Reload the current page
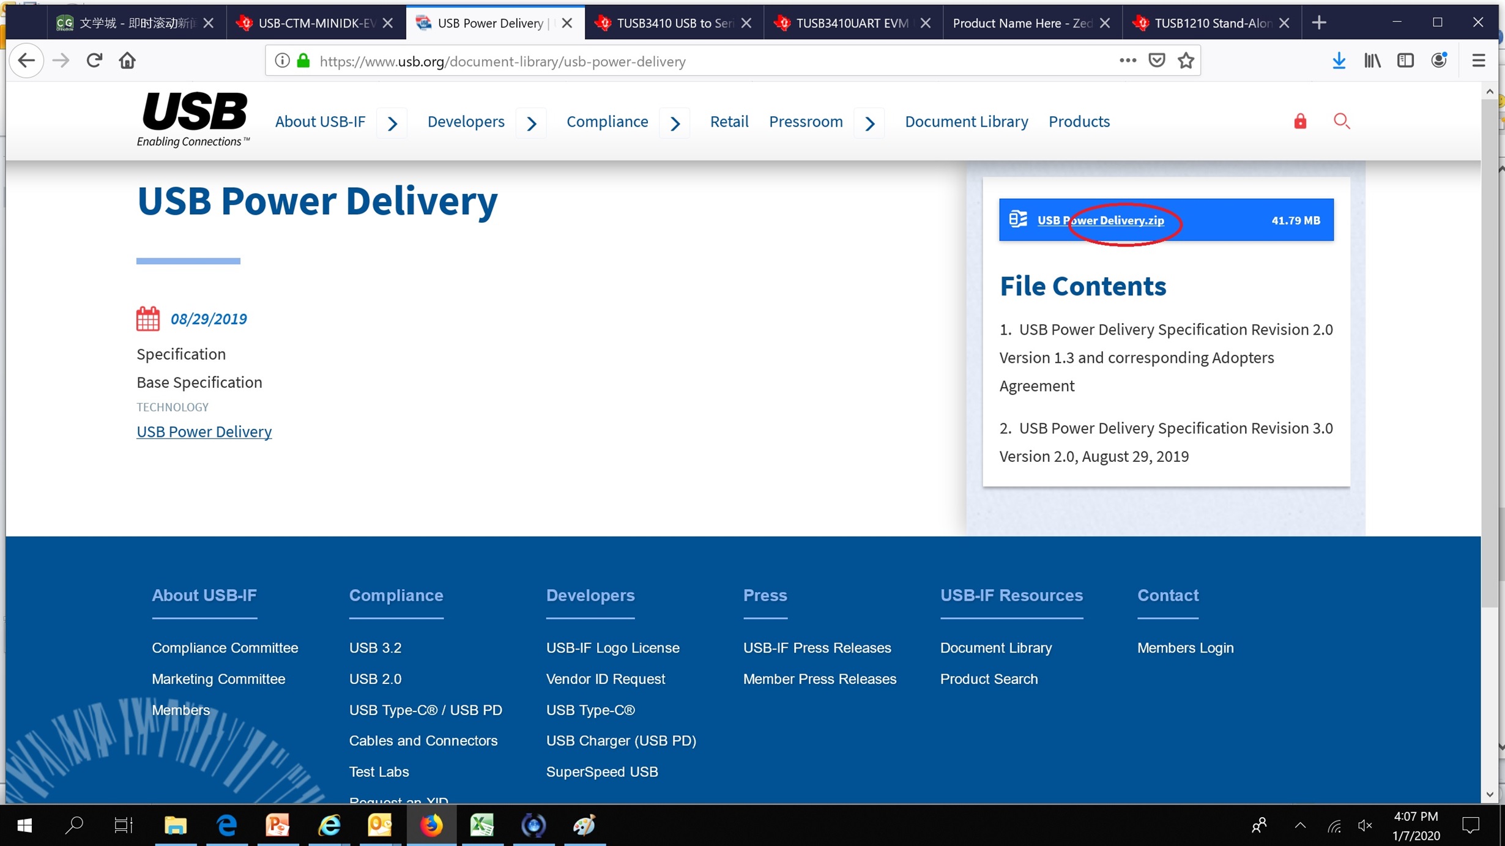 click(94, 61)
